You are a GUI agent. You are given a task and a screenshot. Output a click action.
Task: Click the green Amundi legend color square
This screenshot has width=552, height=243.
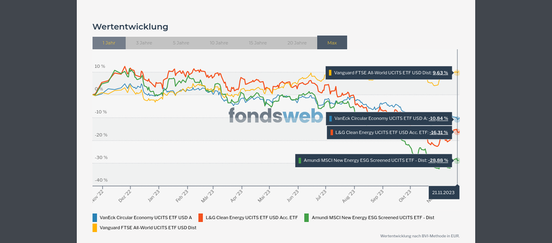[x=307, y=218]
